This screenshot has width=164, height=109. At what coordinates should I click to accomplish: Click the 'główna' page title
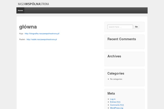coord(28,27)
